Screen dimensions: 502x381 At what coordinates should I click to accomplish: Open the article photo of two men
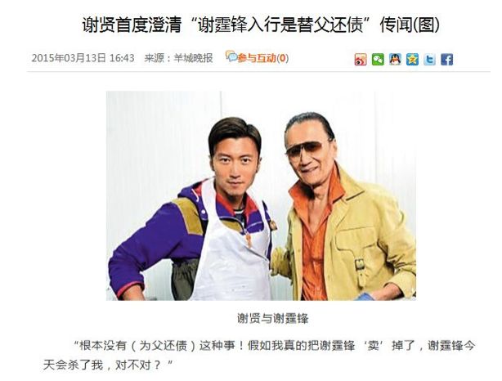262,195
